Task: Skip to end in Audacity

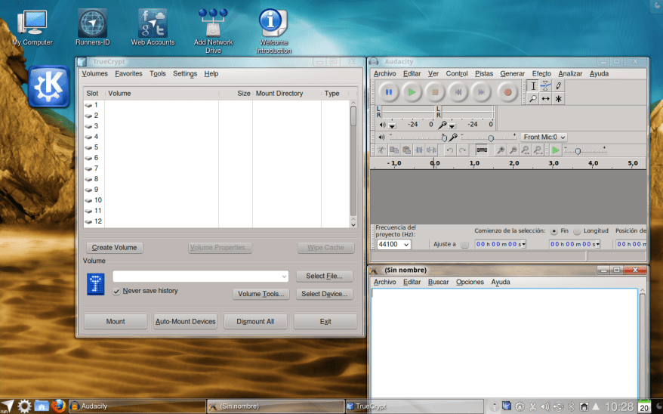Action: click(x=481, y=91)
